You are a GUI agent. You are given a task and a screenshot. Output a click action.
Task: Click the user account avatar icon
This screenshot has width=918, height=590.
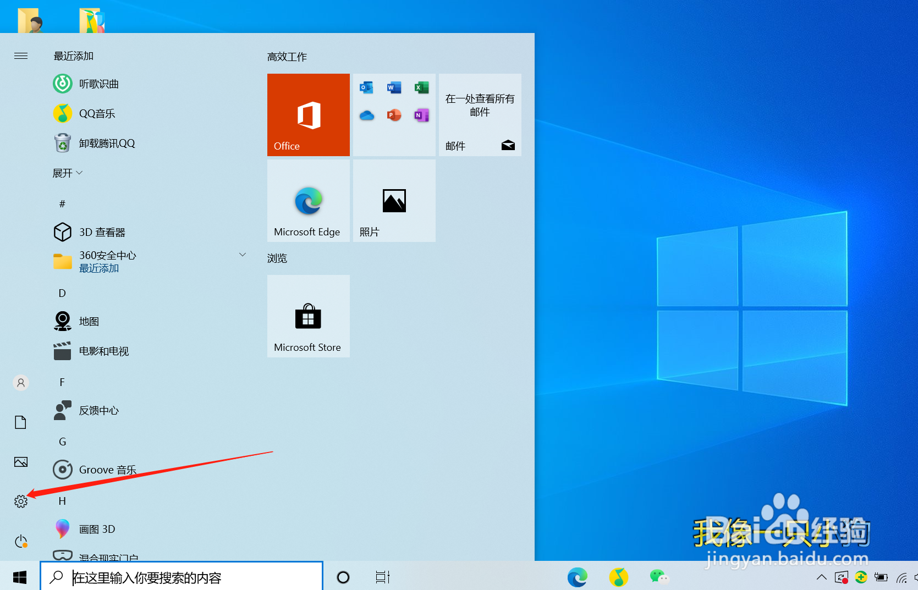tap(21, 383)
